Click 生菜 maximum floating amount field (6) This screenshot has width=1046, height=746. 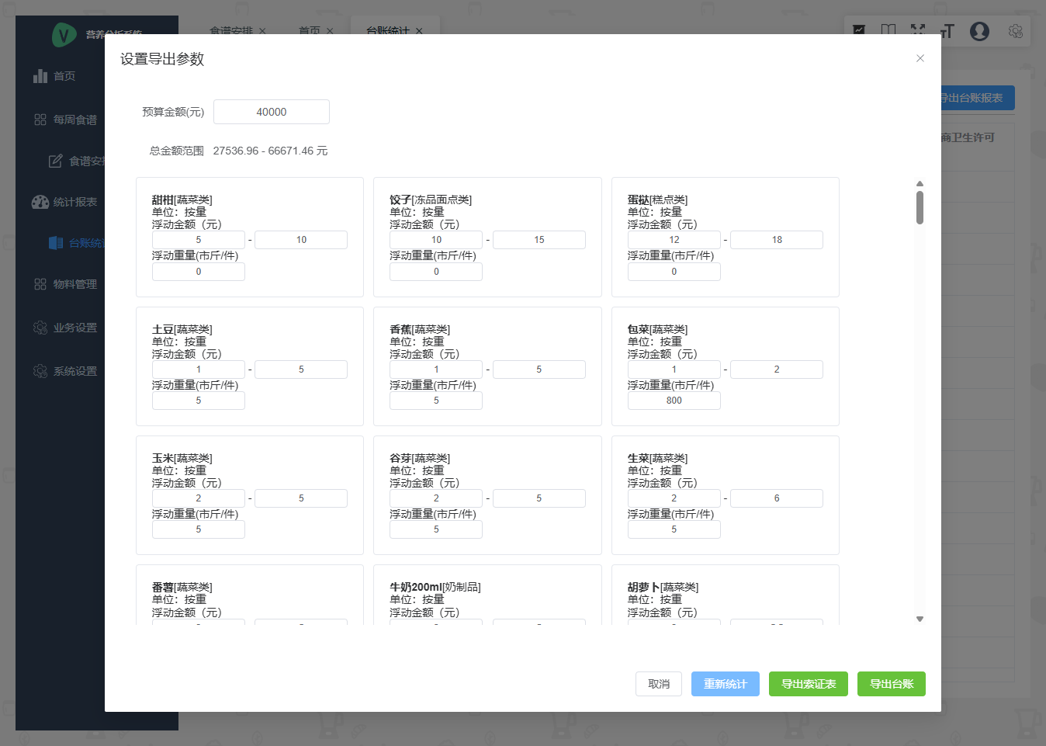(777, 498)
